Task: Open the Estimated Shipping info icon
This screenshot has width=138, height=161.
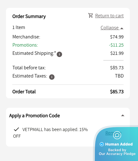Action: [59, 54]
